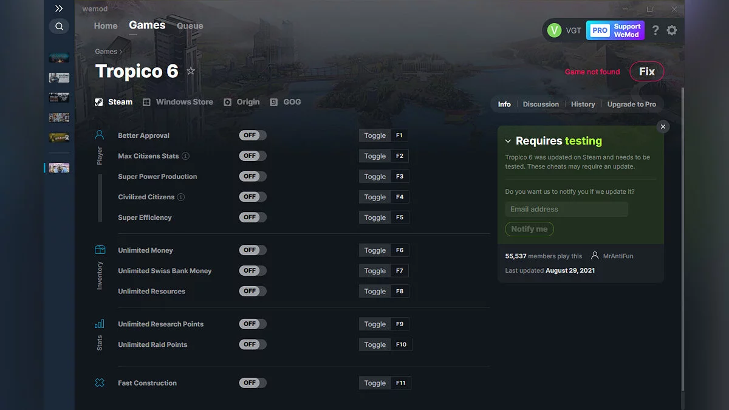Click Toggle button for Better Approval
The image size is (729, 410).
pos(375,135)
